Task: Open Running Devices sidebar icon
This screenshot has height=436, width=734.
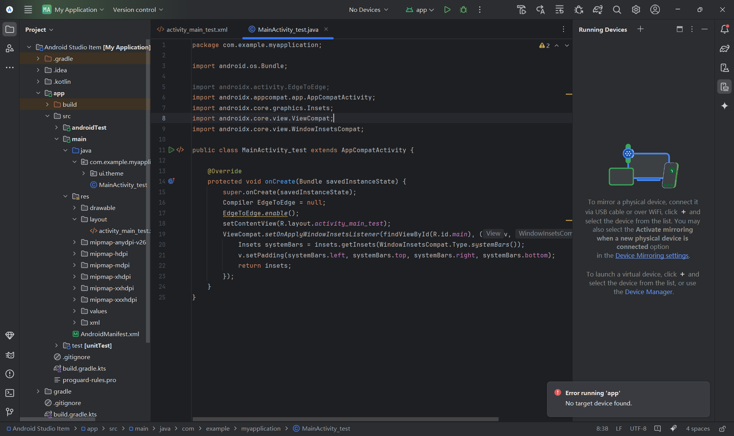Action: pos(724,87)
